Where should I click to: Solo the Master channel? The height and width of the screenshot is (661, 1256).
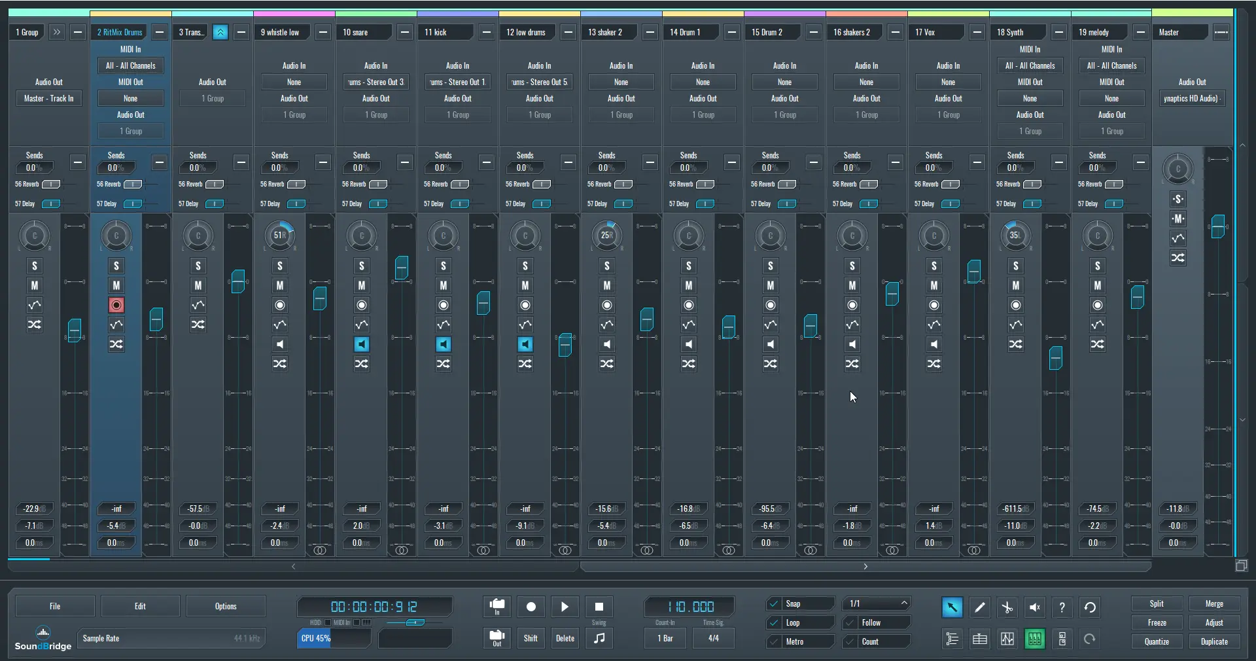point(1178,199)
